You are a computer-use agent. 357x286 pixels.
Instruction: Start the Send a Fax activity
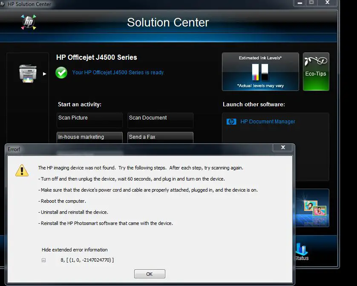[160, 137]
